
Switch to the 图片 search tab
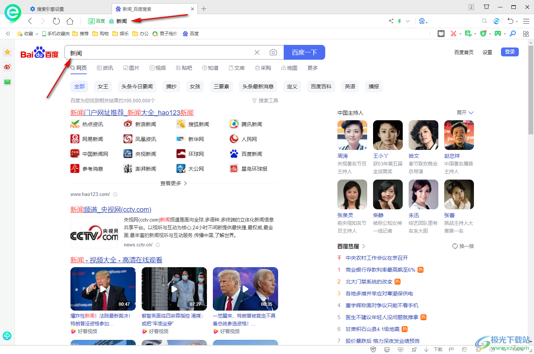(131, 68)
